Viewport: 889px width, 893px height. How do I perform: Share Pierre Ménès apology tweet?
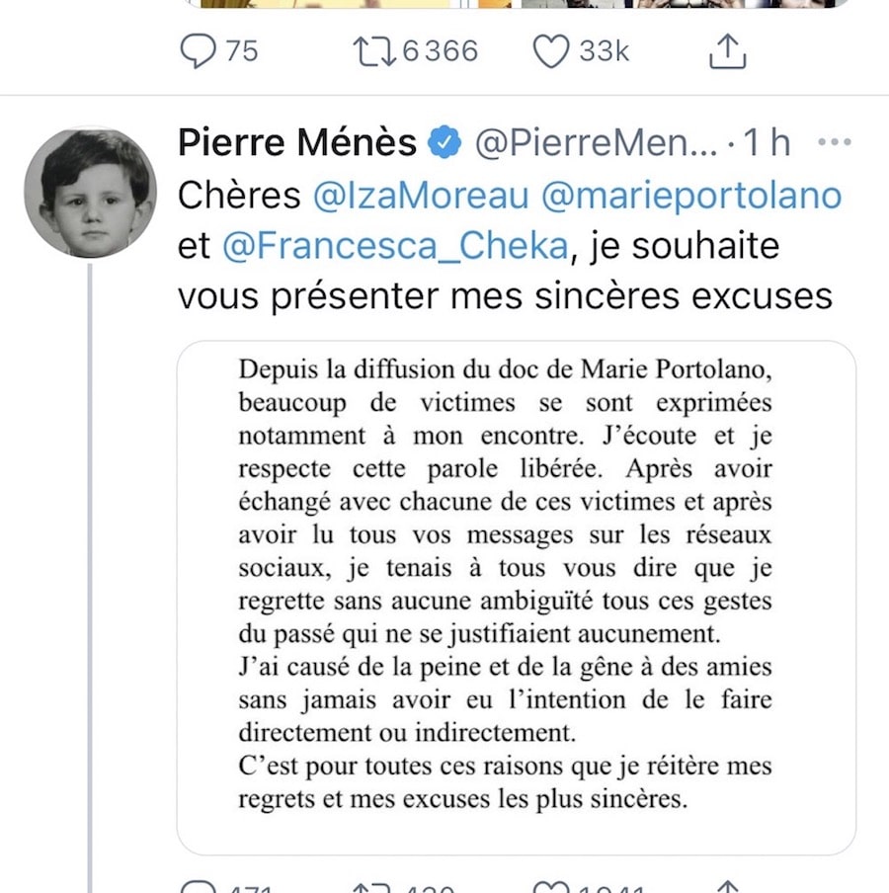(x=726, y=888)
